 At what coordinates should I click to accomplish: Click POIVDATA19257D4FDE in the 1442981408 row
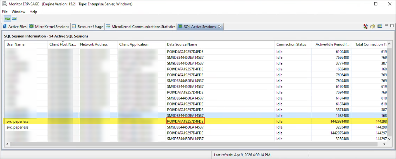pos(185,121)
